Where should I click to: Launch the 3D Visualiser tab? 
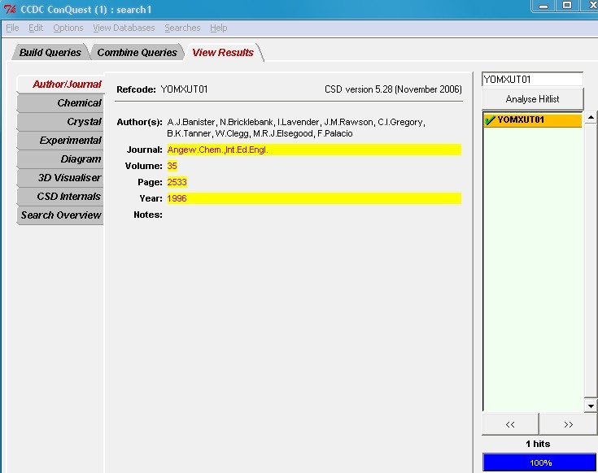(61, 177)
